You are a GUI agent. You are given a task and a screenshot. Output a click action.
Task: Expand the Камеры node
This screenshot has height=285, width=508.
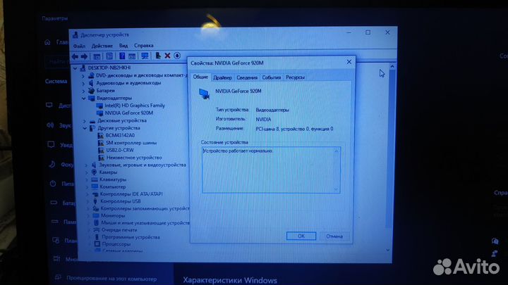pos(87,172)
